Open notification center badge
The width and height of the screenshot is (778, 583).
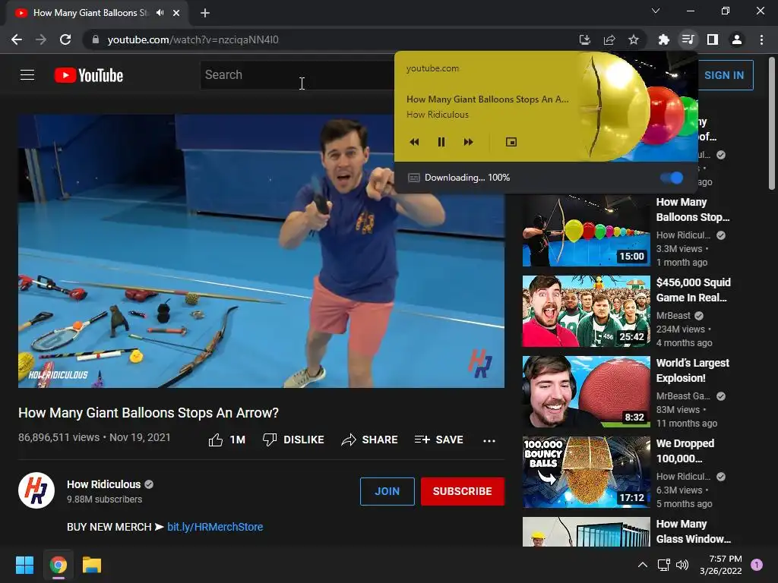click(x=757, y=564)
